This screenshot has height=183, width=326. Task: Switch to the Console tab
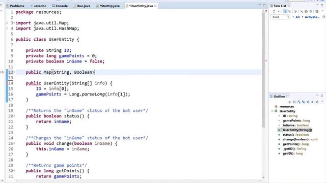click(x=60, y=6)
